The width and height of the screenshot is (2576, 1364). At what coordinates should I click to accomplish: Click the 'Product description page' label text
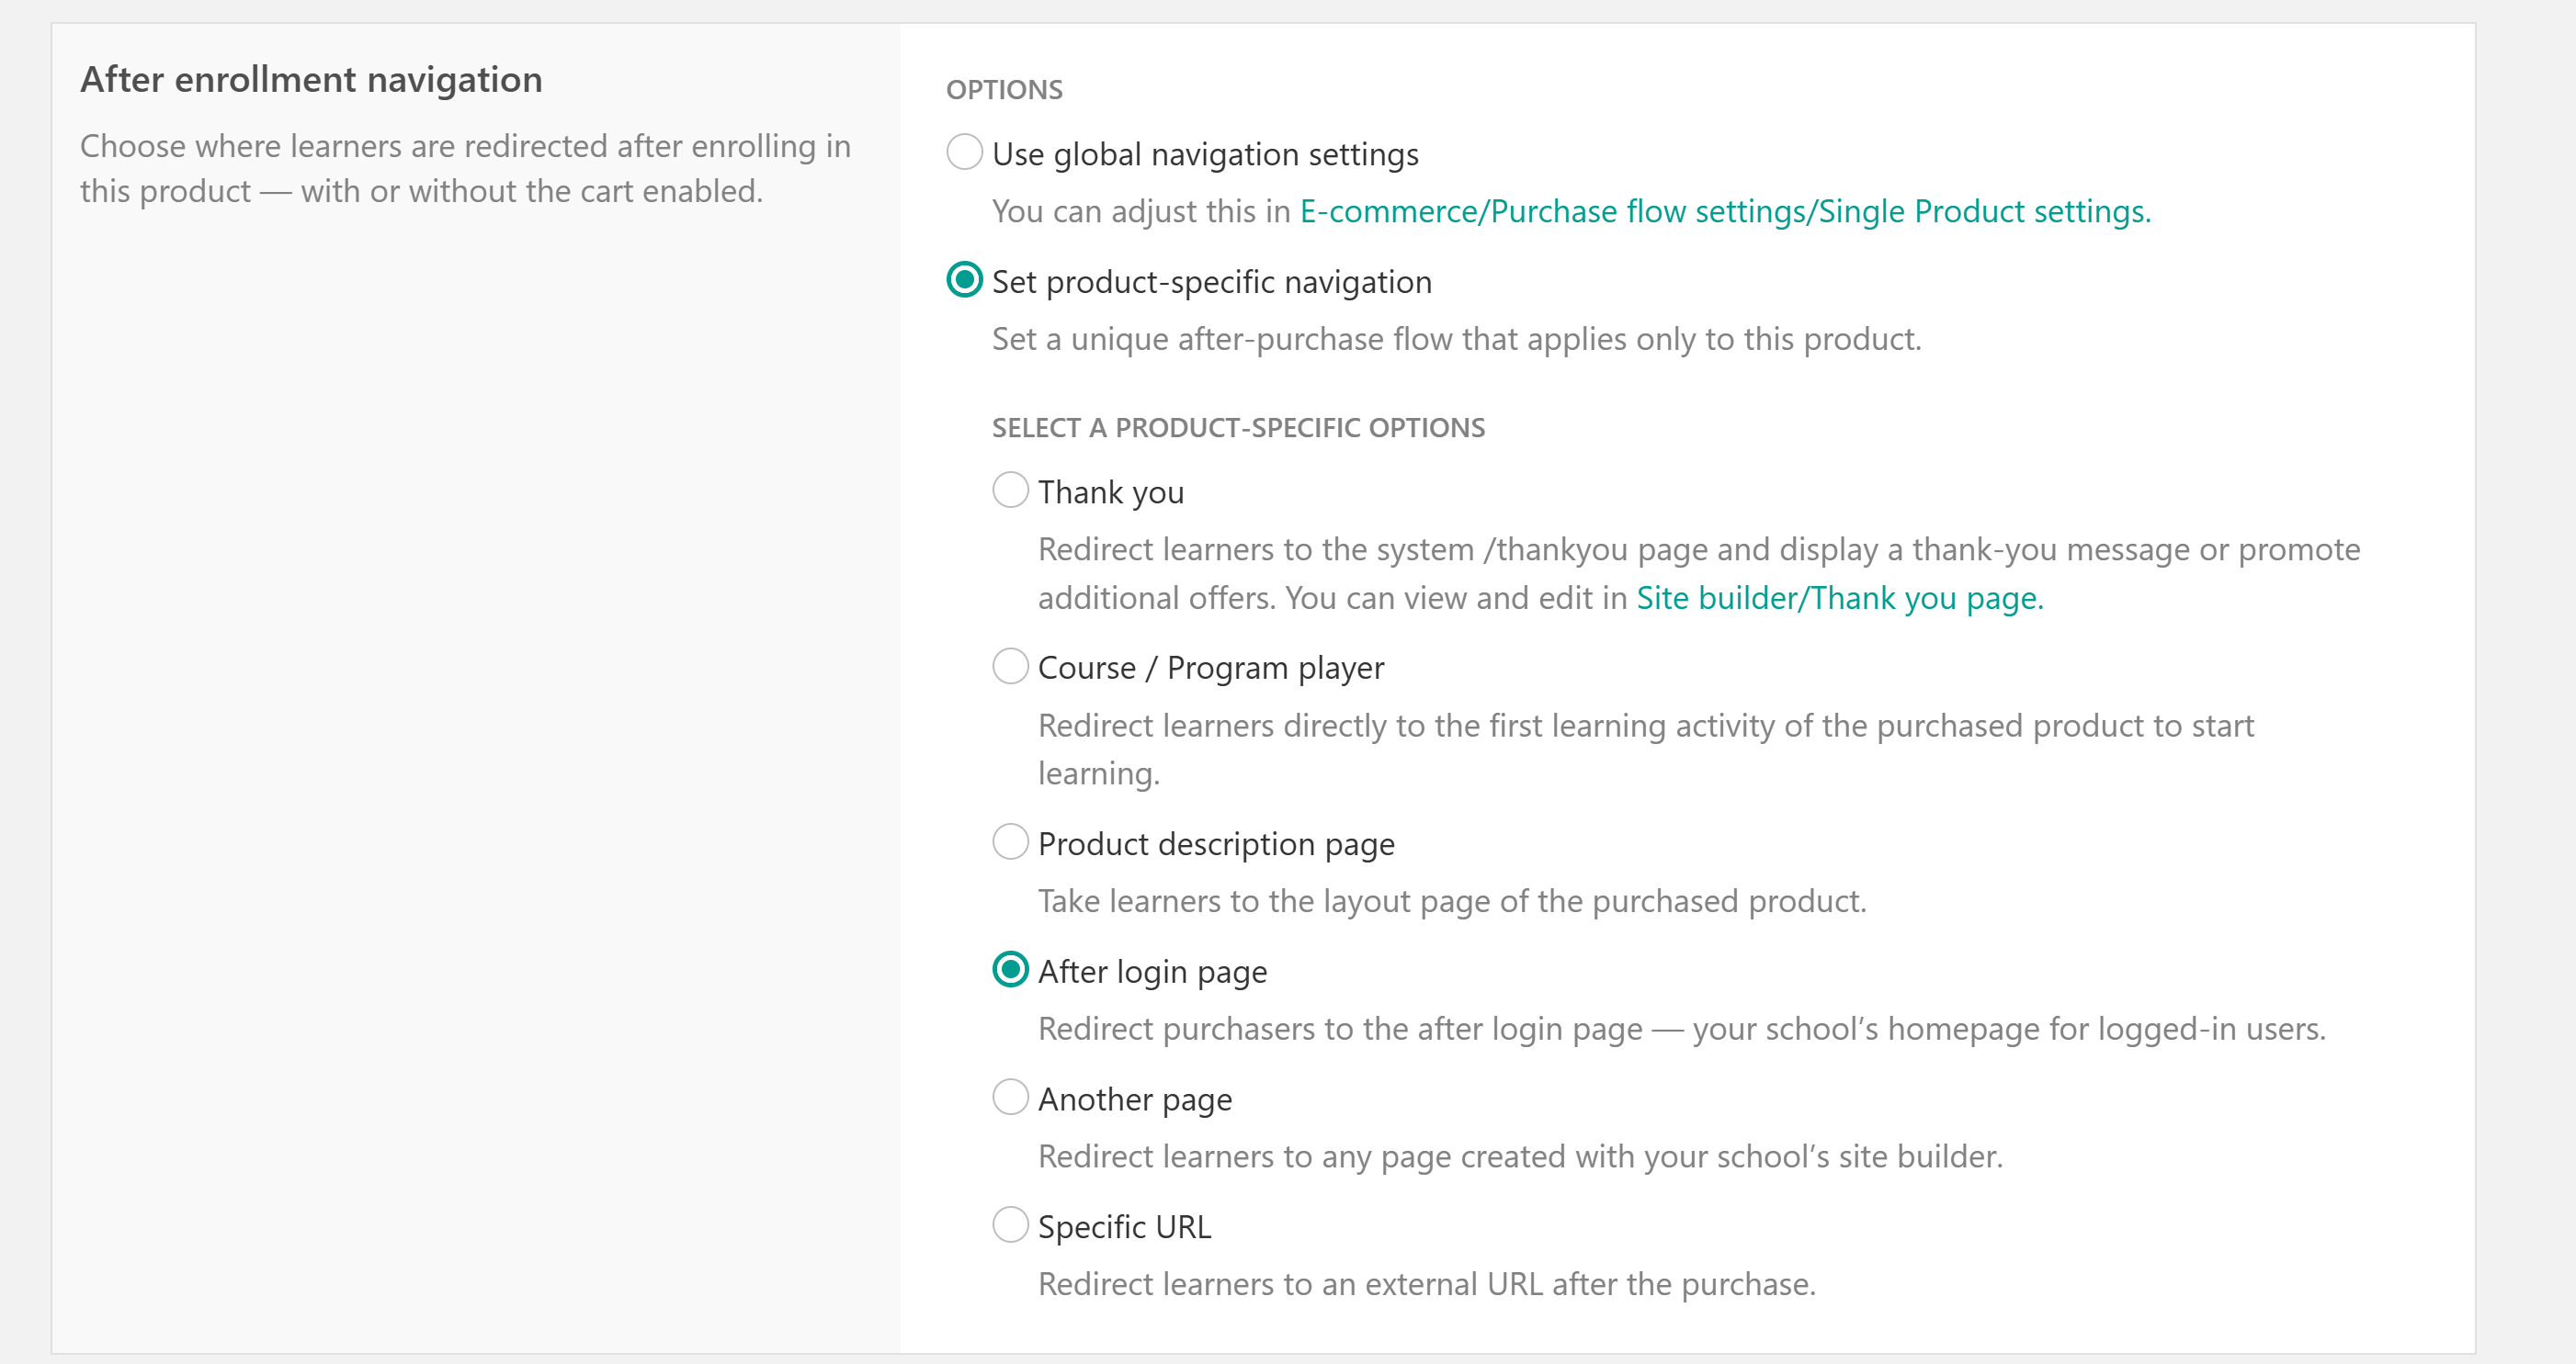pos(1216,844)
